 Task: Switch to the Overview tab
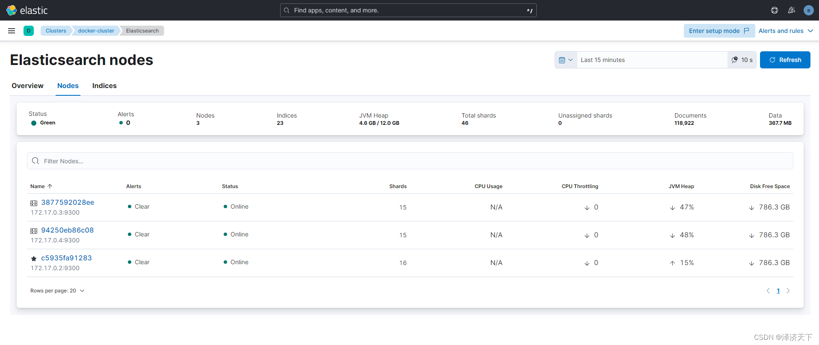click(x=27, y=86)
